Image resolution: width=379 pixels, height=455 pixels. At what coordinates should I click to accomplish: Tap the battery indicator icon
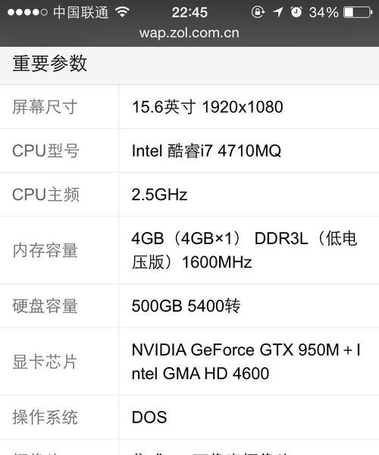358,12
